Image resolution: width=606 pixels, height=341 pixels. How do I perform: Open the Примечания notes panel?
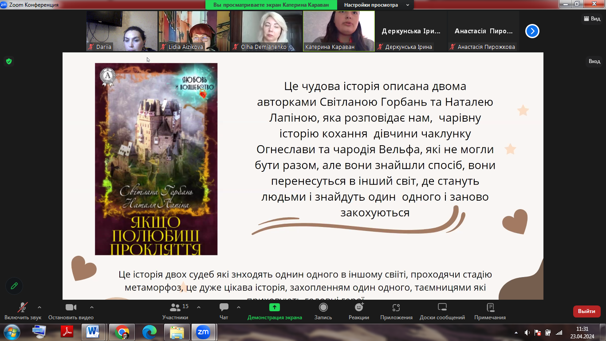[490, 311]
